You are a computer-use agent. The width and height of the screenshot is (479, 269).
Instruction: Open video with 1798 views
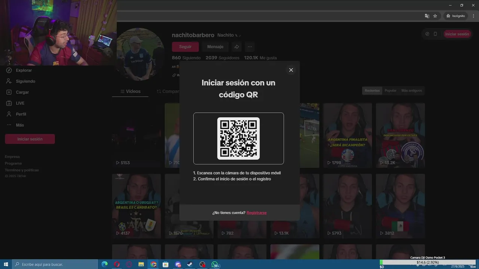point(348,136)
